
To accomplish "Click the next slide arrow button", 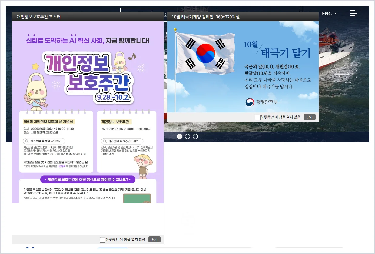I will [348, 74].
